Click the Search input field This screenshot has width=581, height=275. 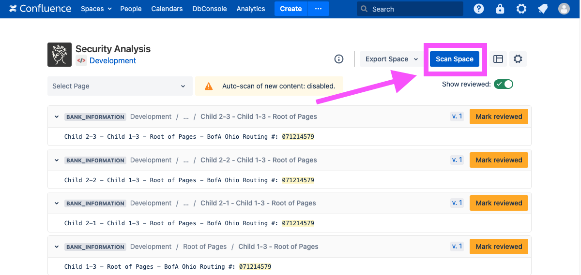410,9
